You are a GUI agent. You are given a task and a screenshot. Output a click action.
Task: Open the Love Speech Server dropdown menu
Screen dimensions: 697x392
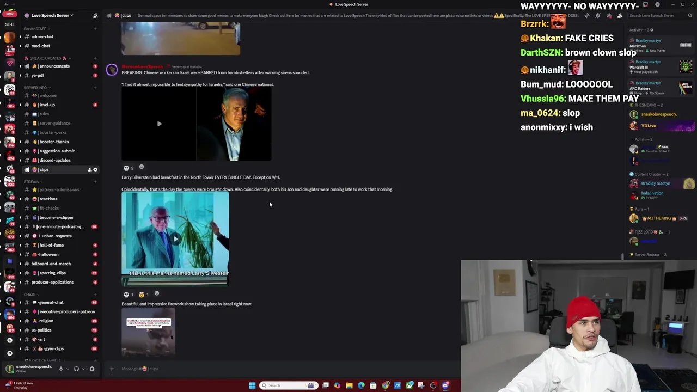click(52, 15)
